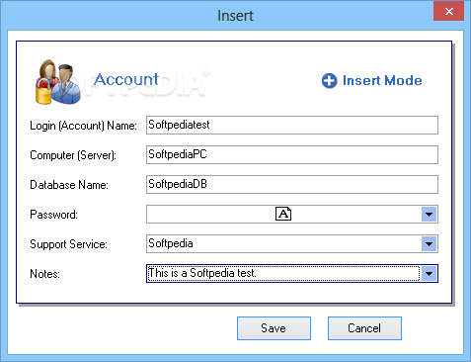
Task: Click the 'Notes:' label
Action: [x=44, y=274]
